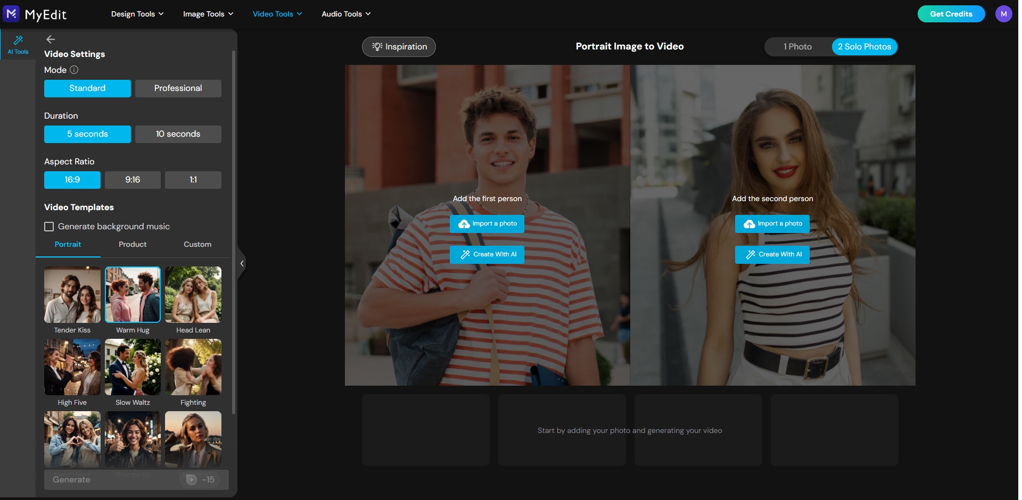Expand the Audio Tools menu
This screenshot has width=1022, height=500.
coord(346,14)
